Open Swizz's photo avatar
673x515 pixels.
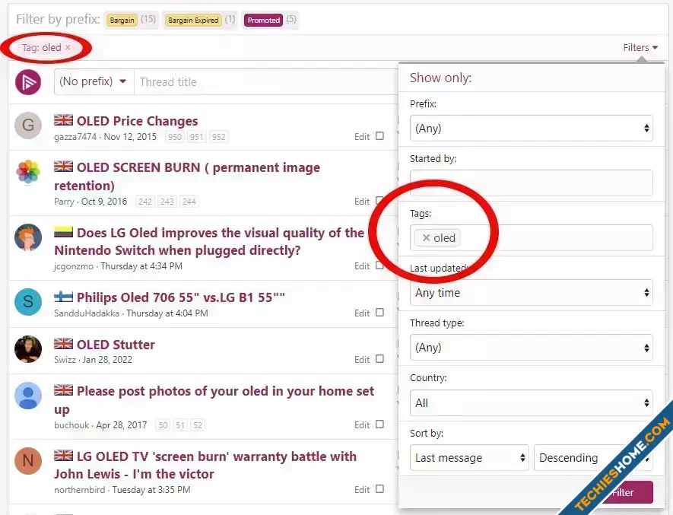point(28,348)
